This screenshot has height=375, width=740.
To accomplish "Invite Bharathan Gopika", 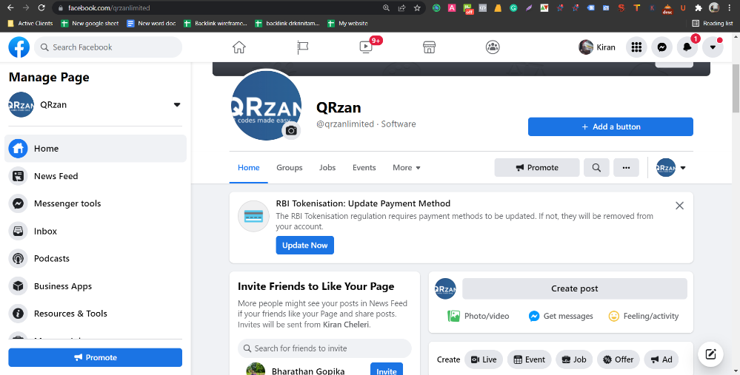I will click(x=387, y=371).
